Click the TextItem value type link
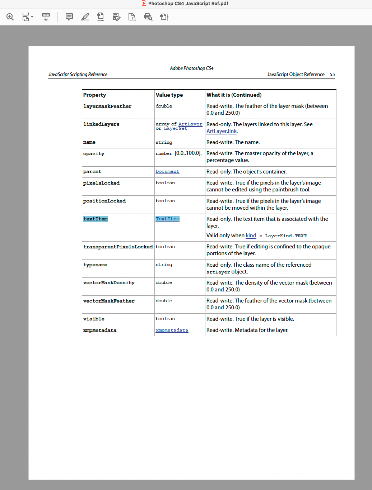 pos(167,219)
